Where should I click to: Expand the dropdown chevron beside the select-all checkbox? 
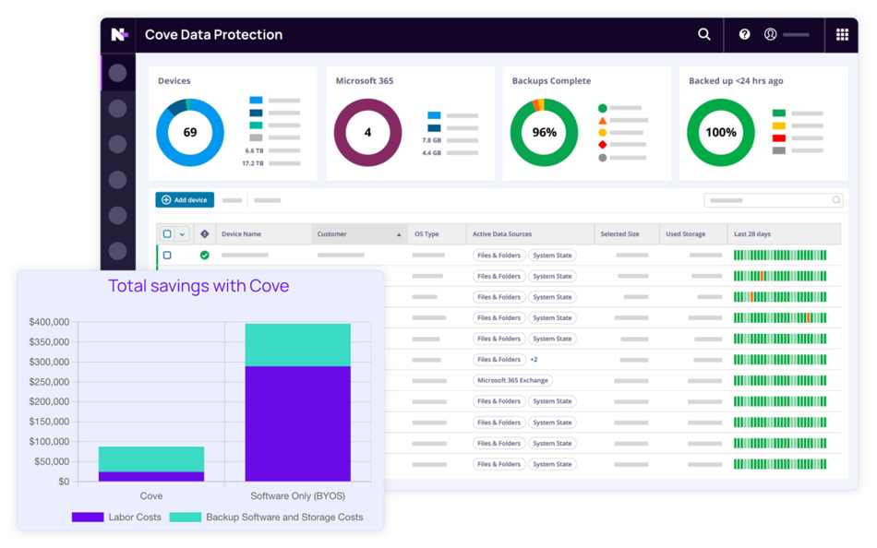(182, 234)
